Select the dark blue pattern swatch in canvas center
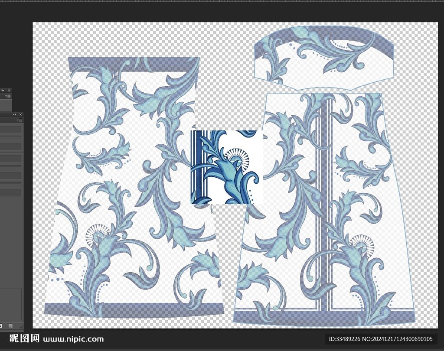Viewport: 444px width, 351px height. click(227, 167)
